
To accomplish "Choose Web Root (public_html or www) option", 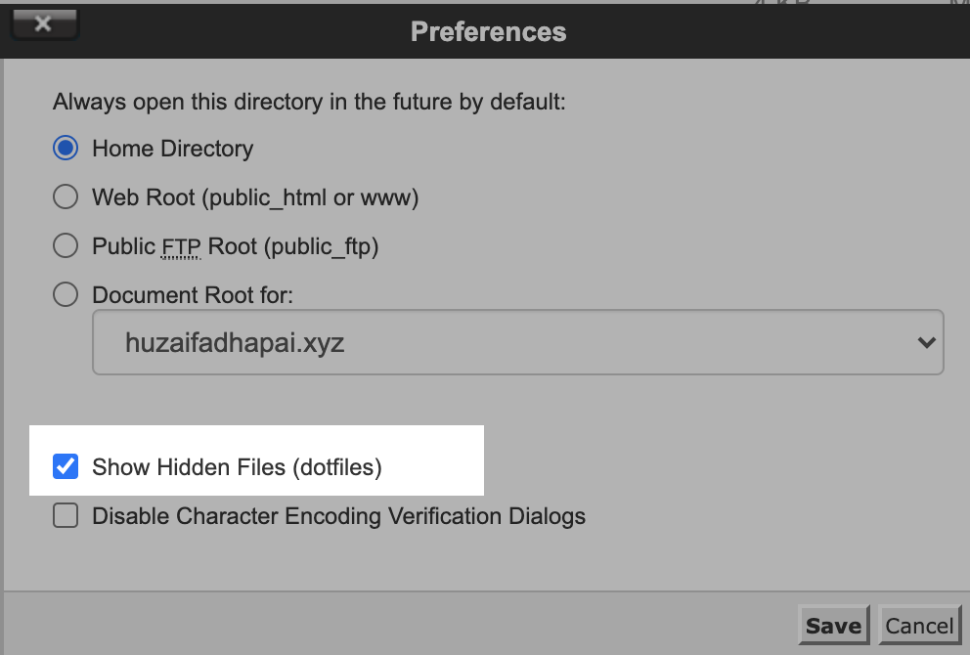I will pyautogui.click(x=65, y=196).
